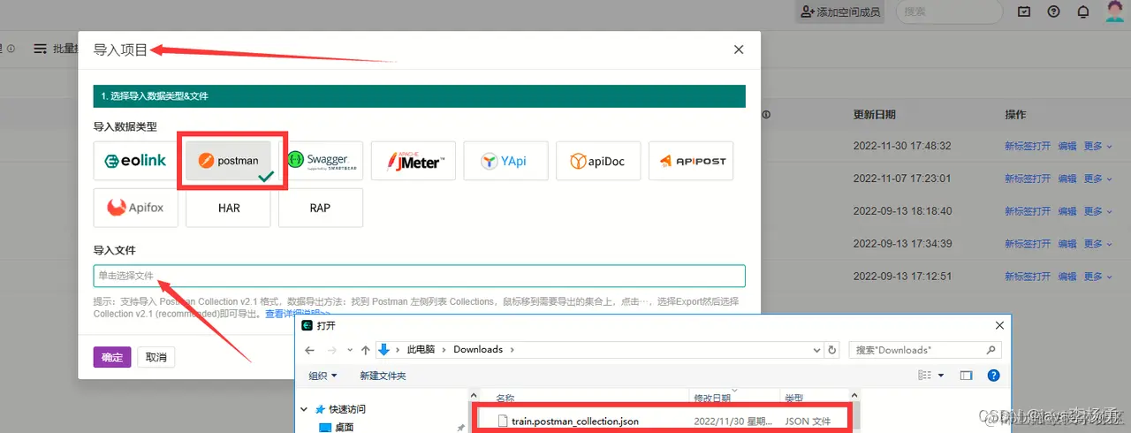Click 编辑 for 2022-09-13 18:18:40 row
Image resolution: width=1131 pixels, height=433 pixels.
pos(1067,211)
